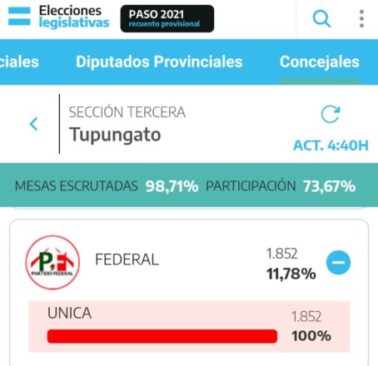
Task: Click the Mesas Escrutadas 98,71% stat
Action: coord(107,186)
